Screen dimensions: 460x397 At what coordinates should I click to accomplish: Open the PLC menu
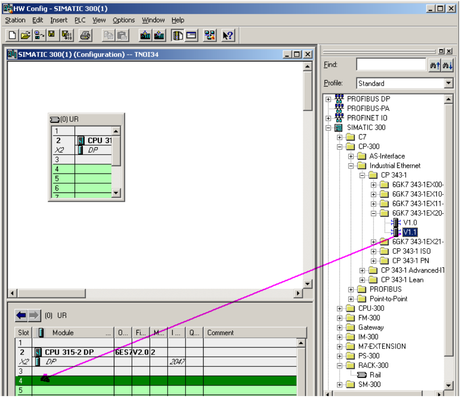click(80, 20)
